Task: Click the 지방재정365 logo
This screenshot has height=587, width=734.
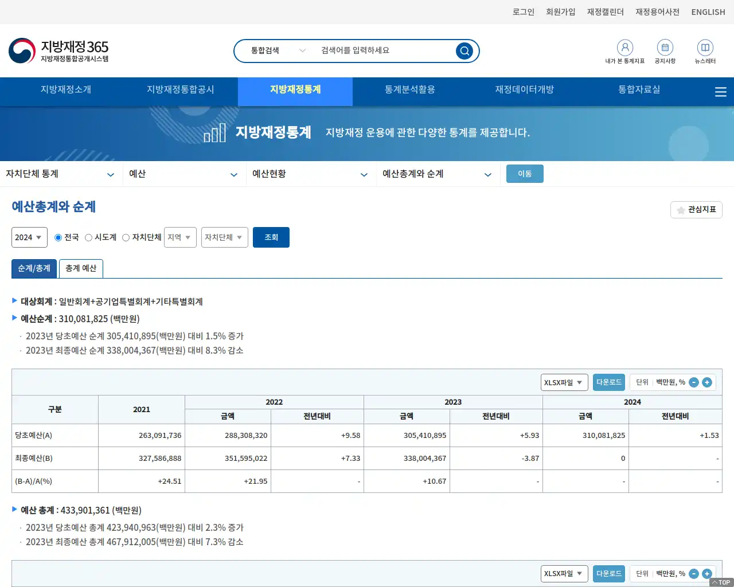Action: pyautogui.click(x=58, y=50)
